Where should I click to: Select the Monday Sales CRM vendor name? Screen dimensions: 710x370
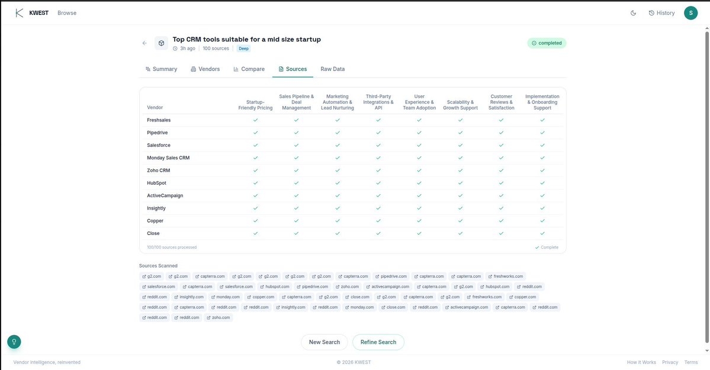pyautogui.click(x=168, y=158)
